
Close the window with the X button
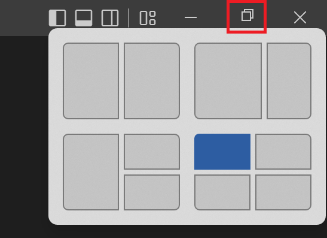coord(300,17)
